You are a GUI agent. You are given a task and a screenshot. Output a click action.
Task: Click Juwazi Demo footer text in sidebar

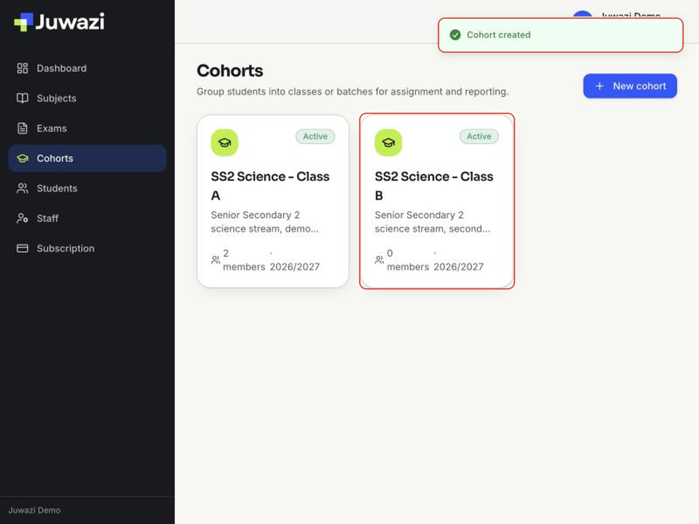coord(35,510)
